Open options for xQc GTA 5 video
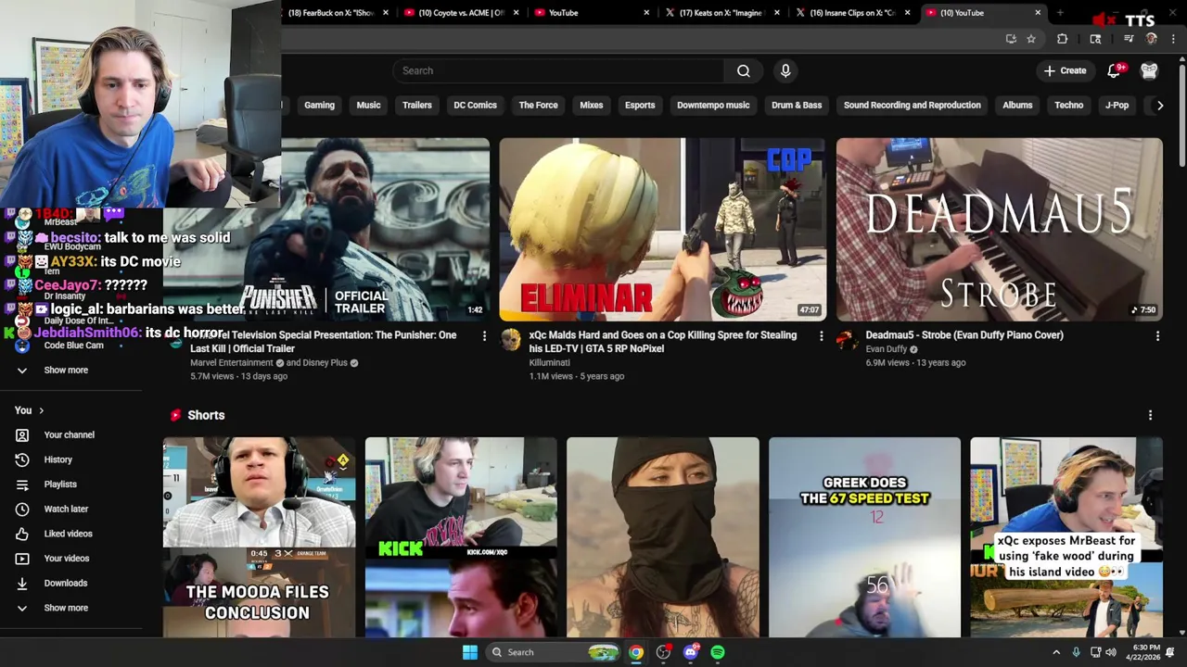 [x=821, y=336]
